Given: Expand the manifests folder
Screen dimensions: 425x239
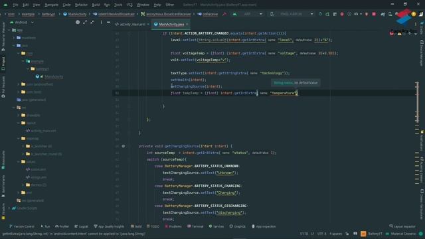Looking at the screenshot, I should click(14, 38).
